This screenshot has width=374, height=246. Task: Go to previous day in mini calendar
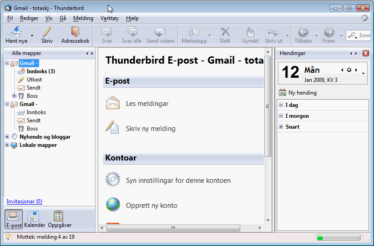(342, 70)
